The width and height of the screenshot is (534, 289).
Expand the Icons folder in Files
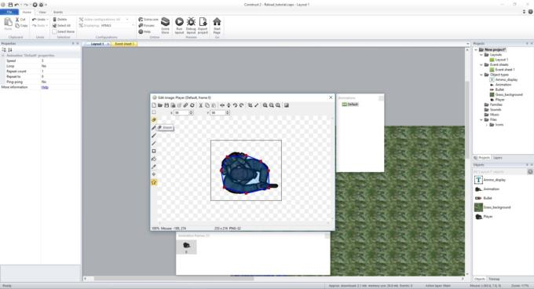(x=486, y=125)
